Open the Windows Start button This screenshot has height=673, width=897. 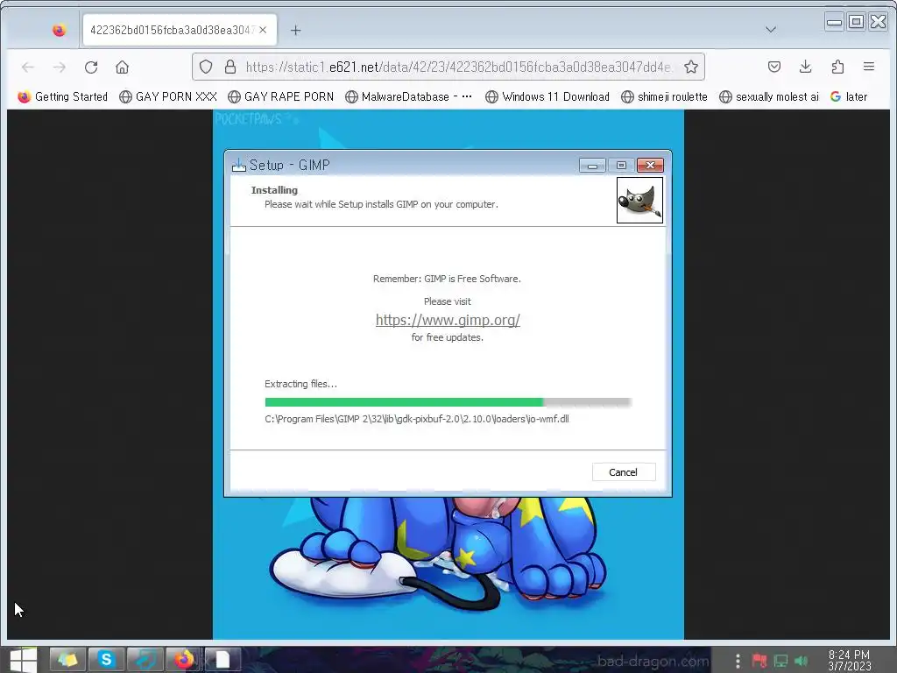23,660
